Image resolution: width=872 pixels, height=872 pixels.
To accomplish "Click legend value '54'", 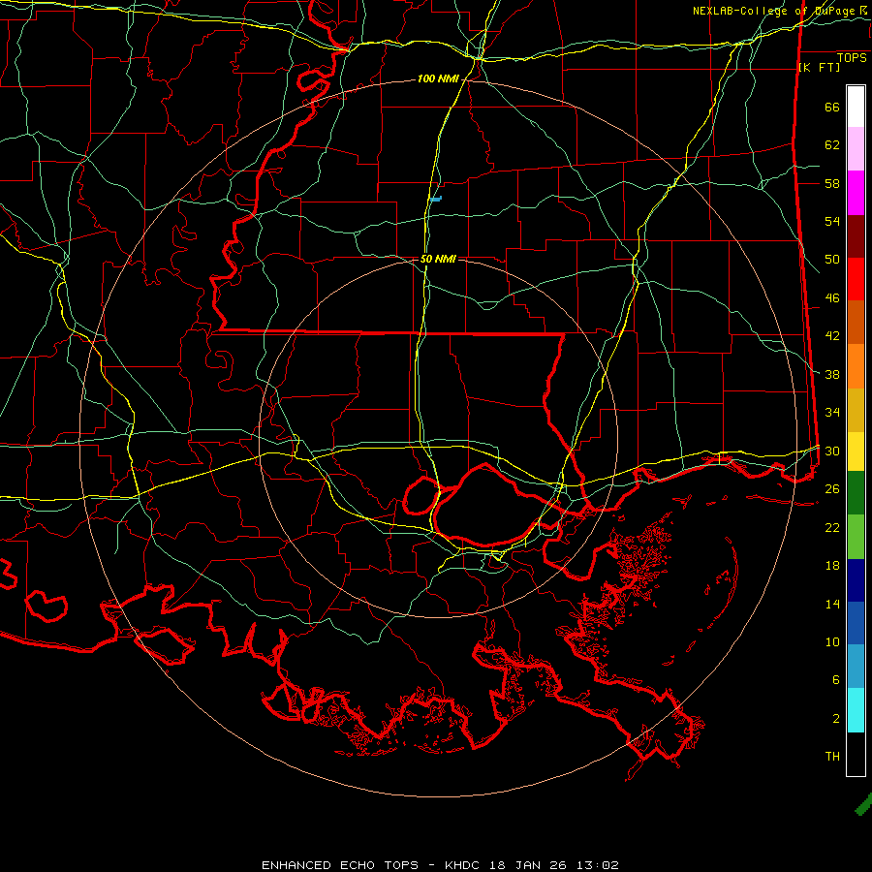I will click(x=832, y=221).
